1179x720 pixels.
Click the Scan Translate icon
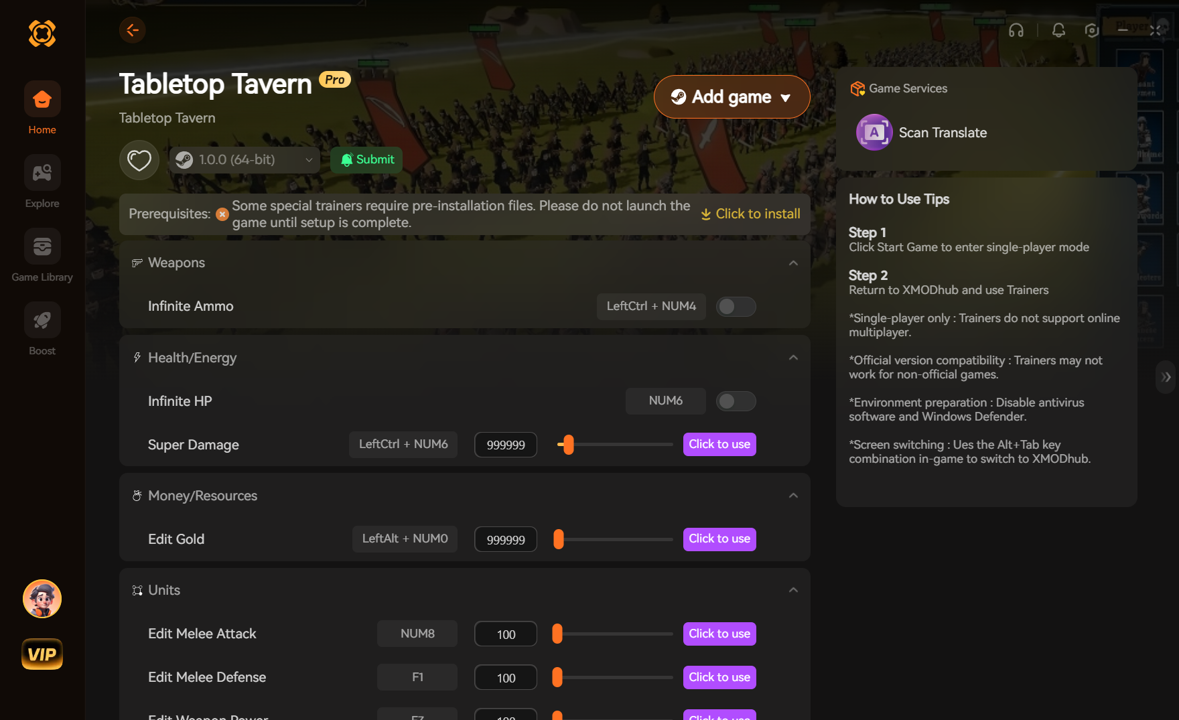pos(874,133)
